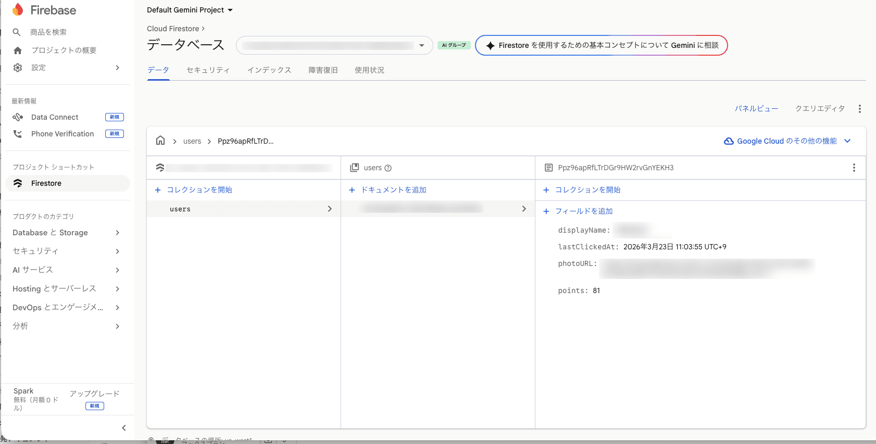Open プロジェクトの概要 page
Screen dimensions: 876x444
click(x=64, y=50)
